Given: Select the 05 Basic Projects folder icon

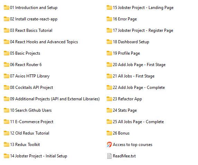Looking at the screenshot, I should [7, 53].
